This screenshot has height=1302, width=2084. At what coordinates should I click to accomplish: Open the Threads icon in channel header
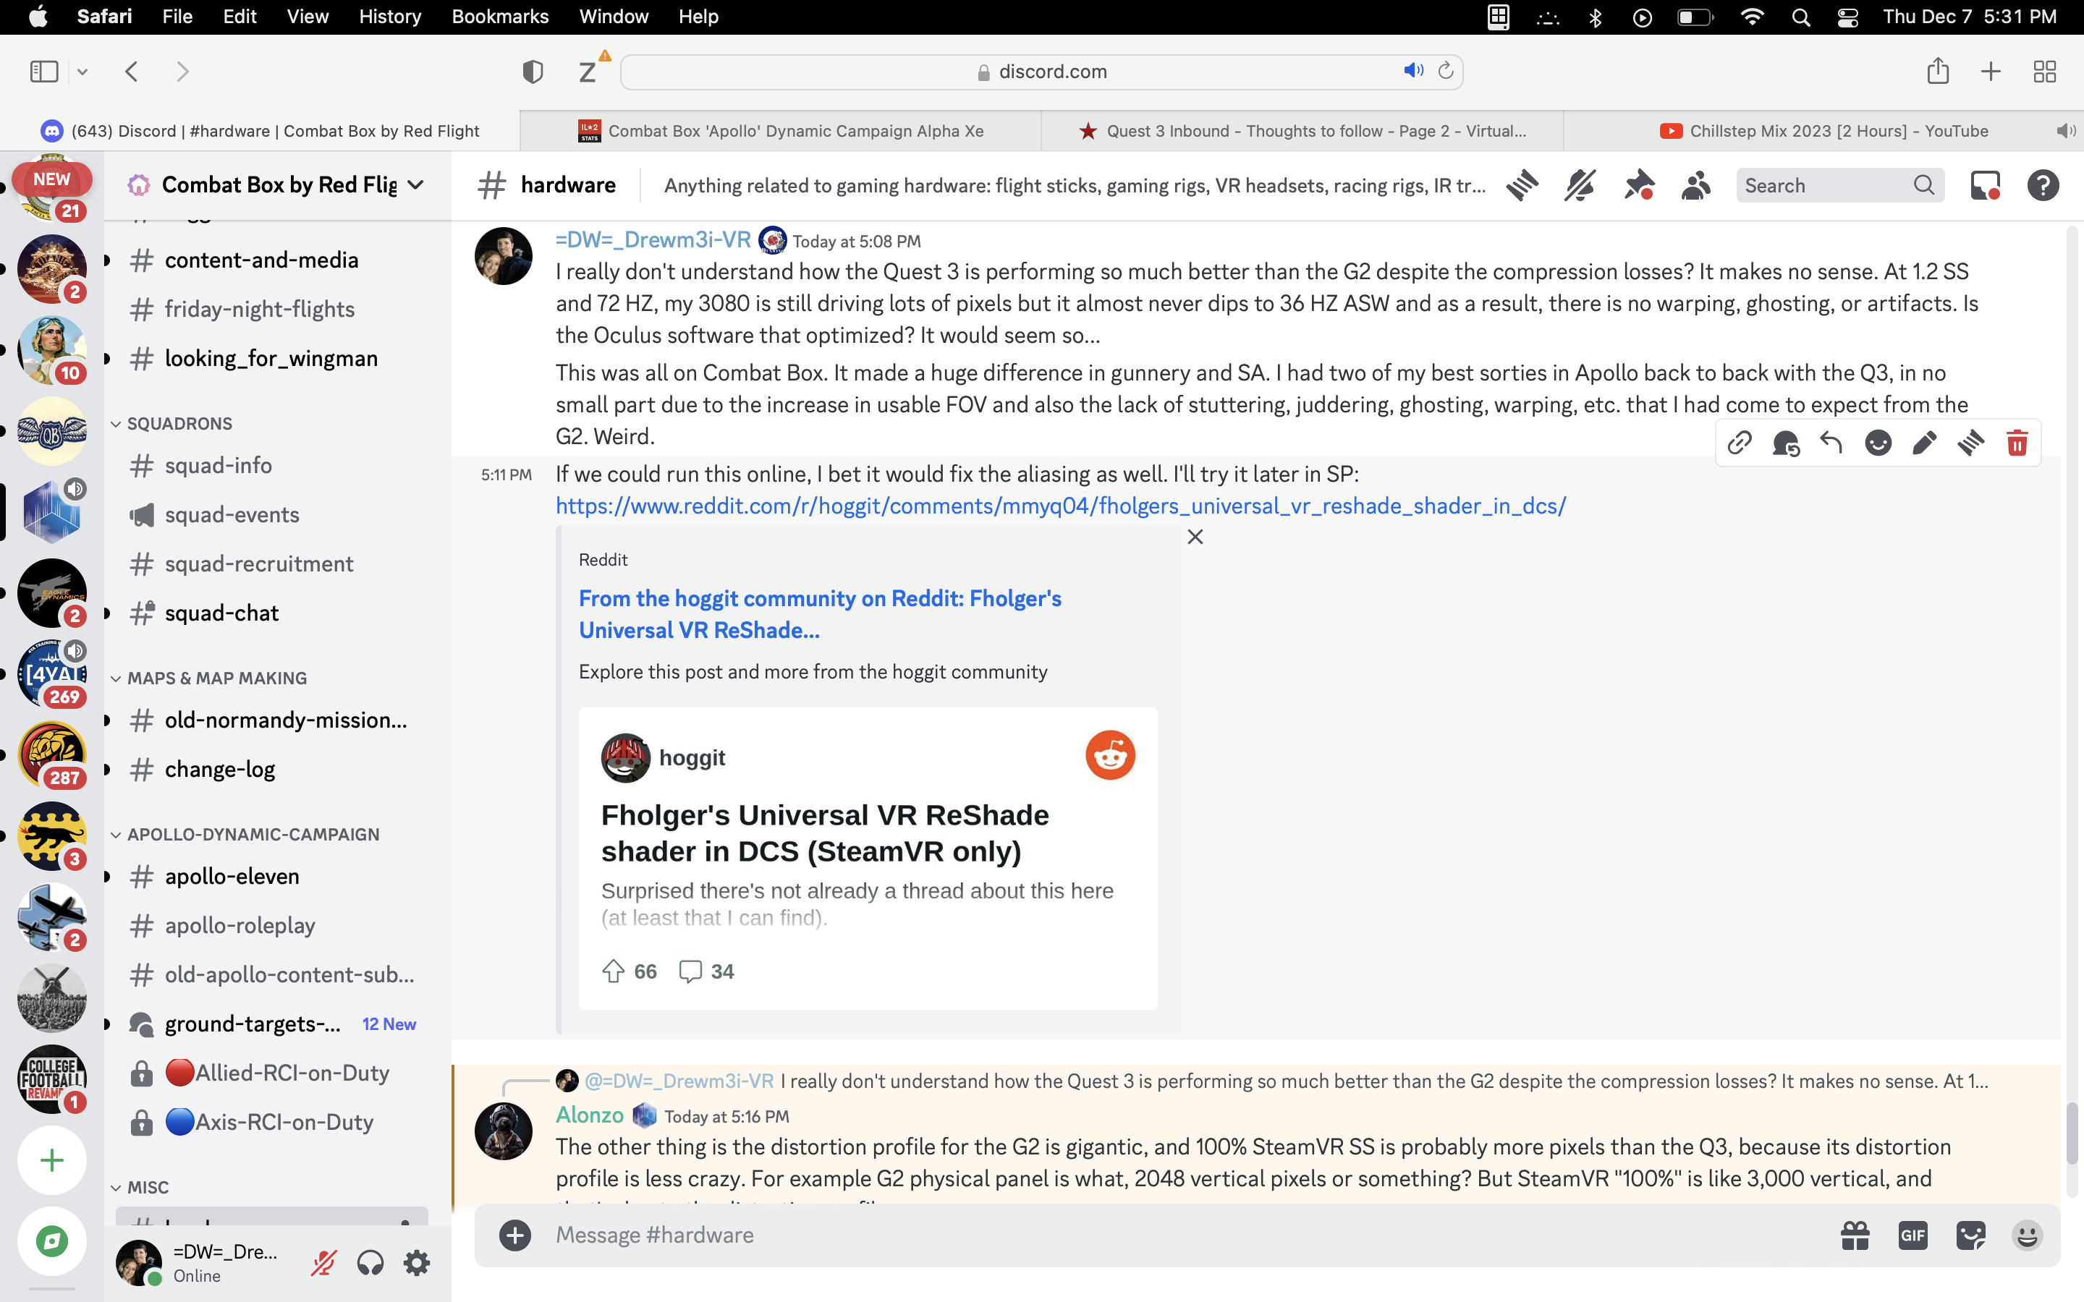tap(1522, 185)
